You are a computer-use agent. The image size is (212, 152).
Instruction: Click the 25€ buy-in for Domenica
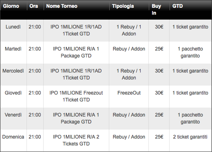[159, 137]
